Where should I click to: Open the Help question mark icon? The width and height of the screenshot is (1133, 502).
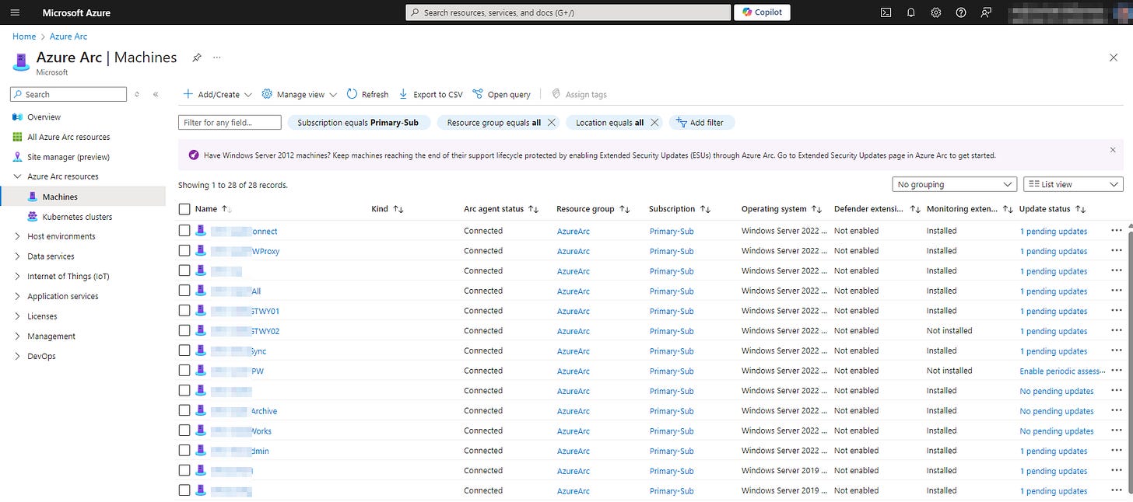[x=961, y=12]
